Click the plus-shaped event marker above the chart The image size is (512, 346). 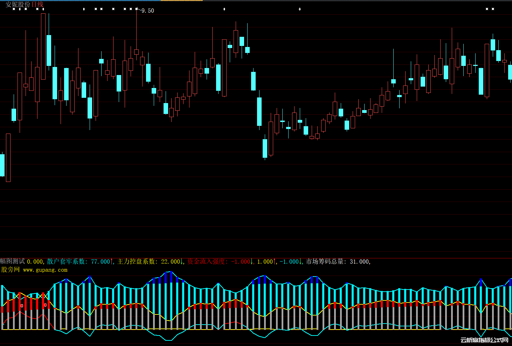pos(300,9)
